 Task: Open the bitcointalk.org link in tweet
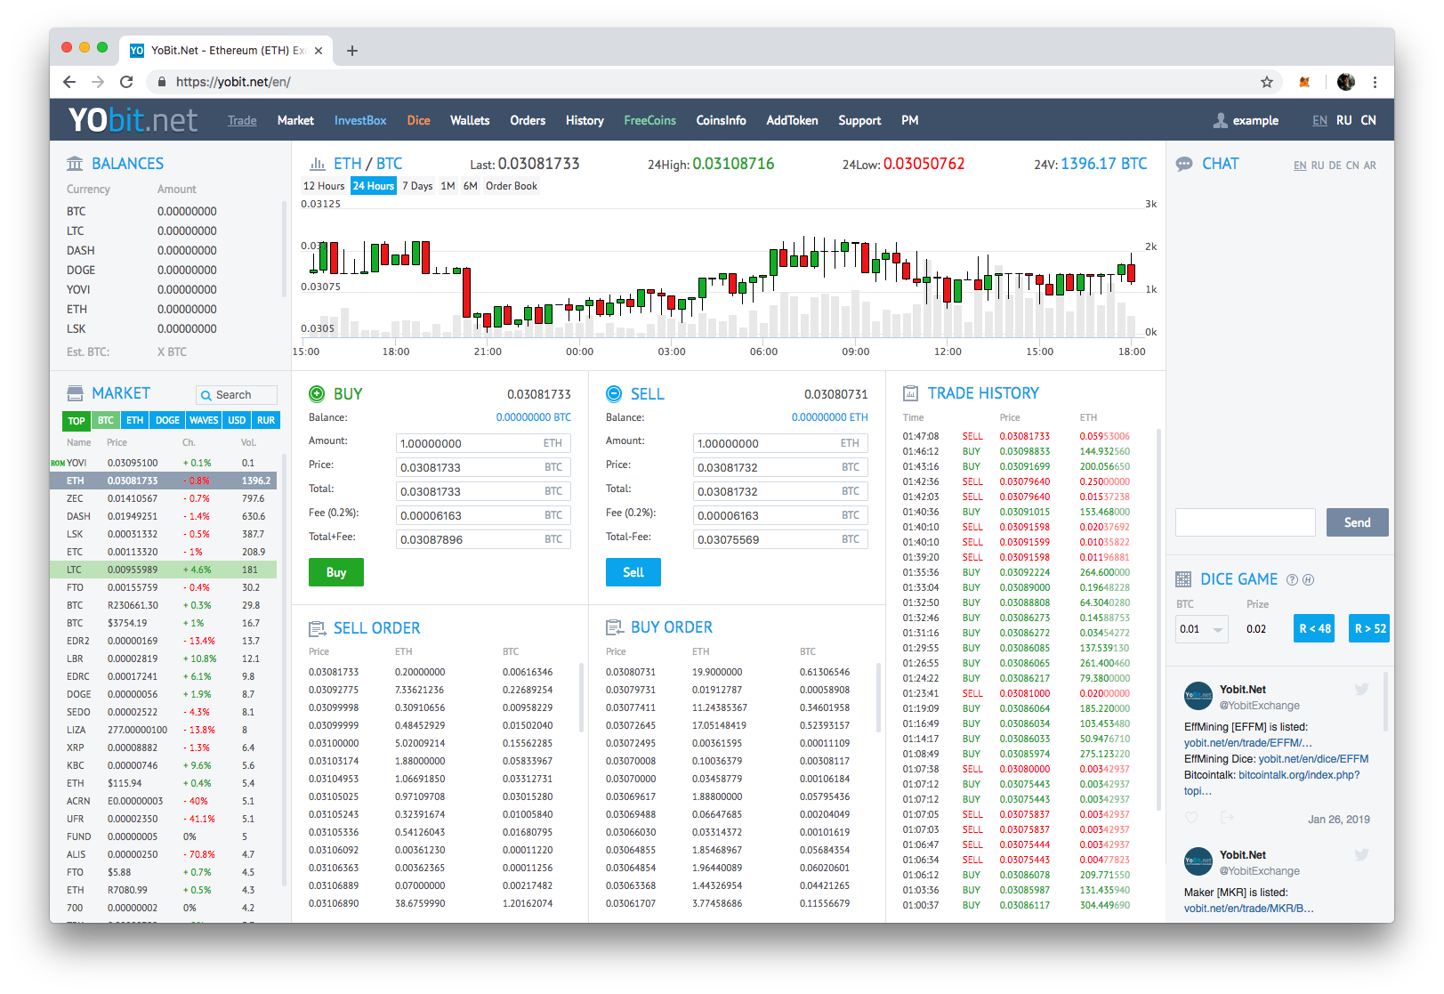[x=1299, y=775]
